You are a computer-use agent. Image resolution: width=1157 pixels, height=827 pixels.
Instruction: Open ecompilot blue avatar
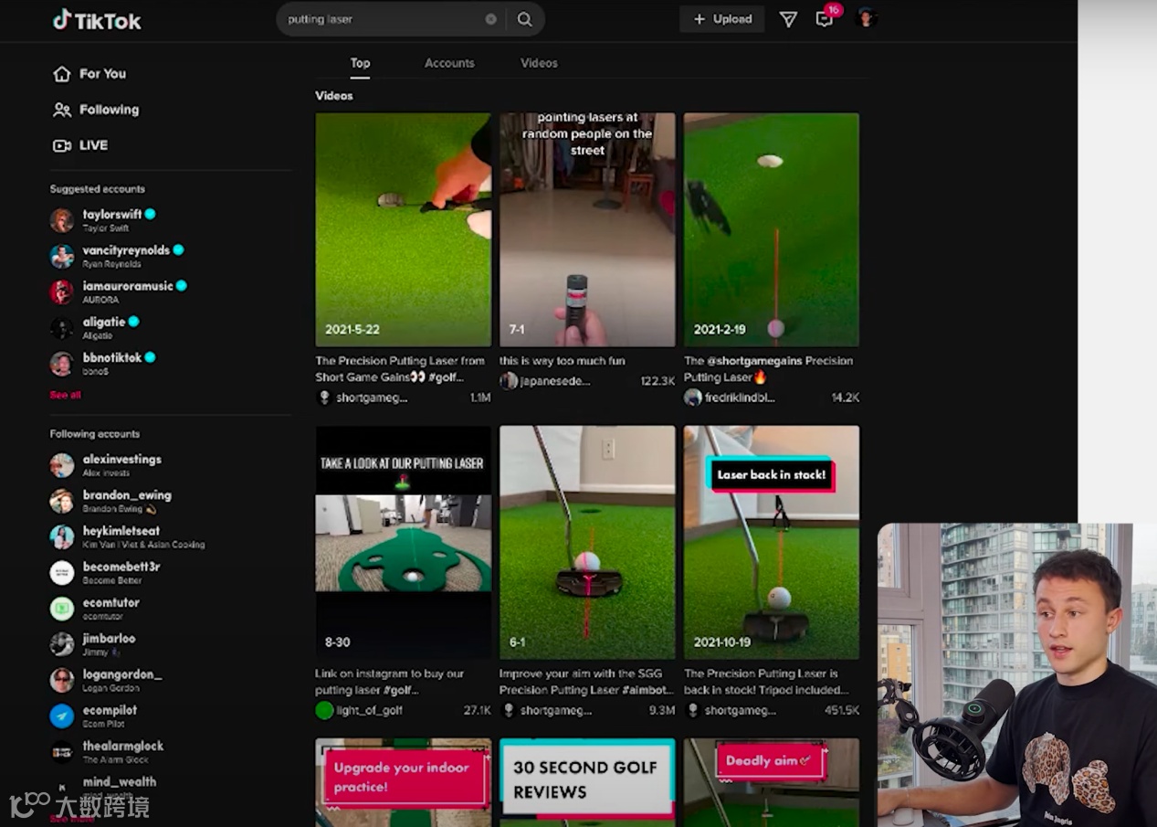coord(61,716)
